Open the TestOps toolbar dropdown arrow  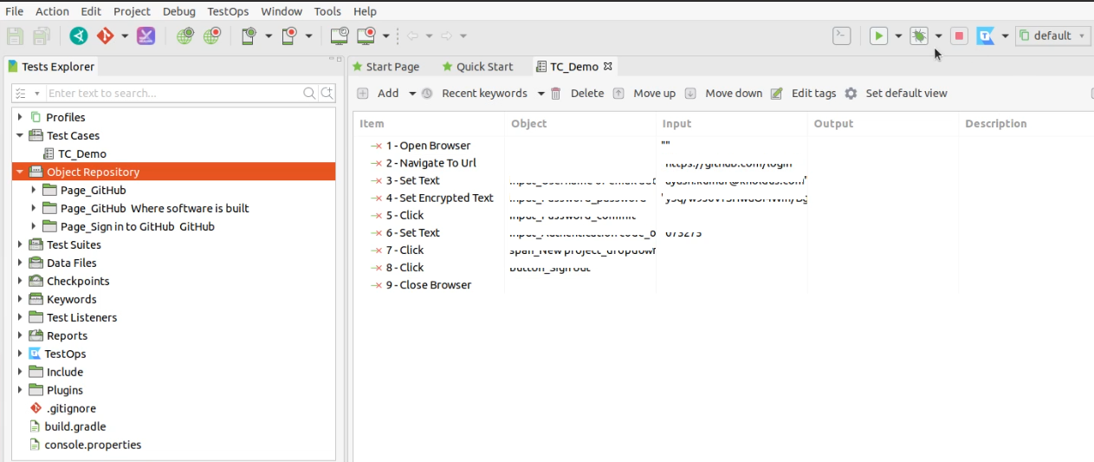click(x=1005, y=36)
